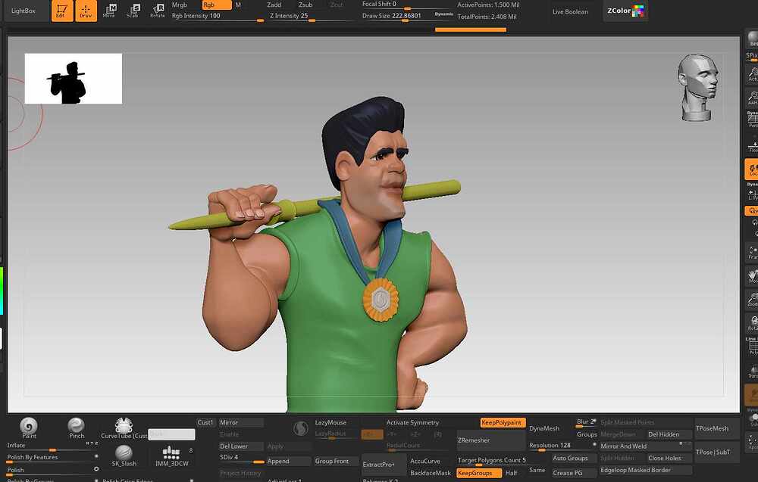Screen dimensions: 758x482
Task: Switch to the Rotate transform tool
Action: coord(157,11)
